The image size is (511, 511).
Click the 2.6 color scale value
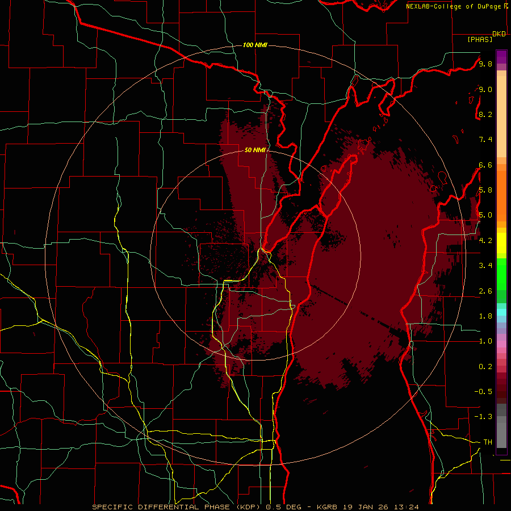click(485, 291)
